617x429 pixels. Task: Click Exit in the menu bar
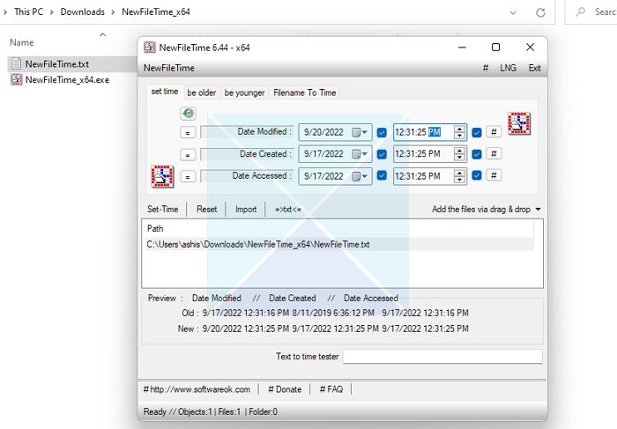(x=534, y=68)
